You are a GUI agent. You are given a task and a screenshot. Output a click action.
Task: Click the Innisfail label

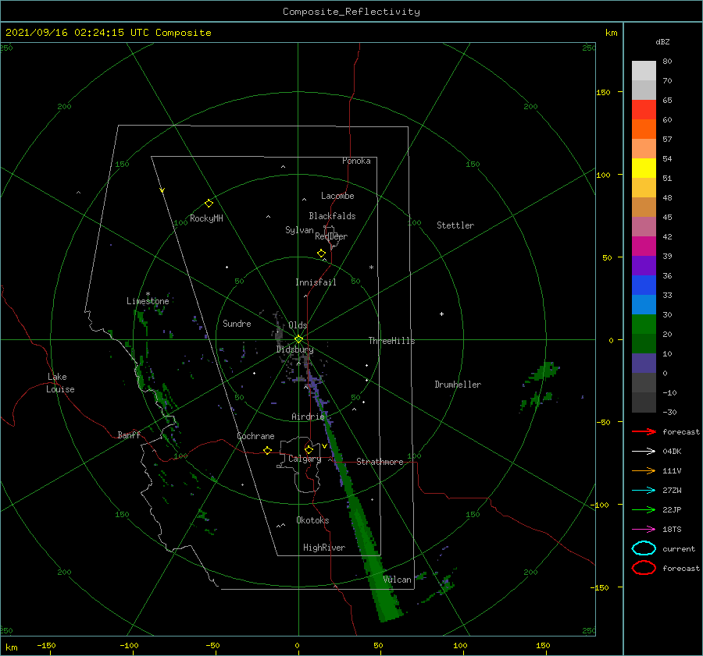tap(316, 282)
